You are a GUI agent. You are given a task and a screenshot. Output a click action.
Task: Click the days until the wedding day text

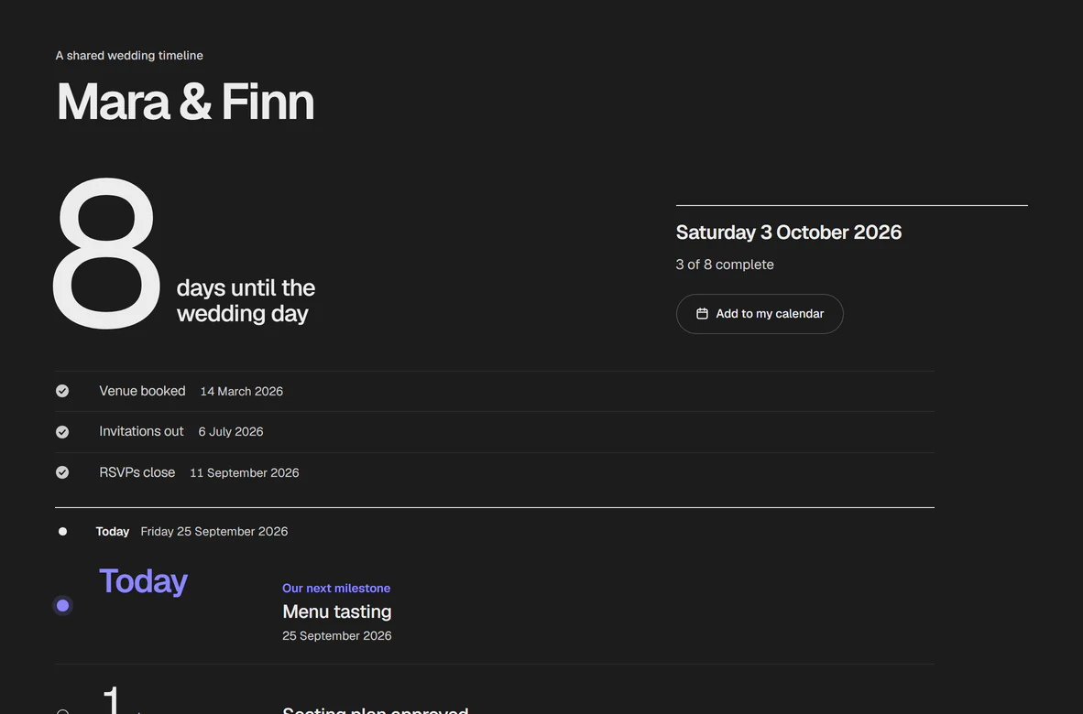click(246, 301)
